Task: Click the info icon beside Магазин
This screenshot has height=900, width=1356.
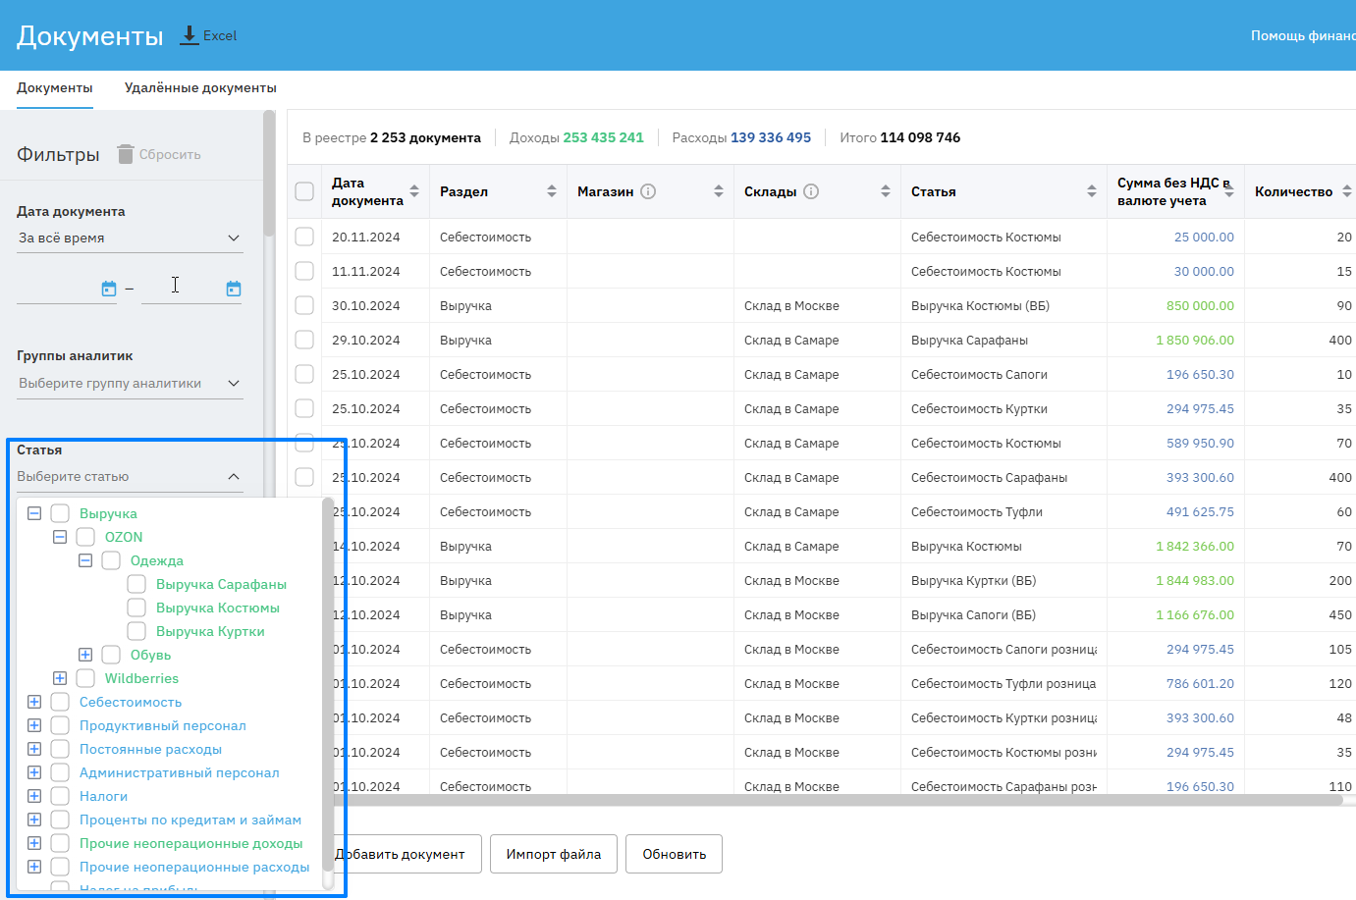Action: [x=648, y=191]
